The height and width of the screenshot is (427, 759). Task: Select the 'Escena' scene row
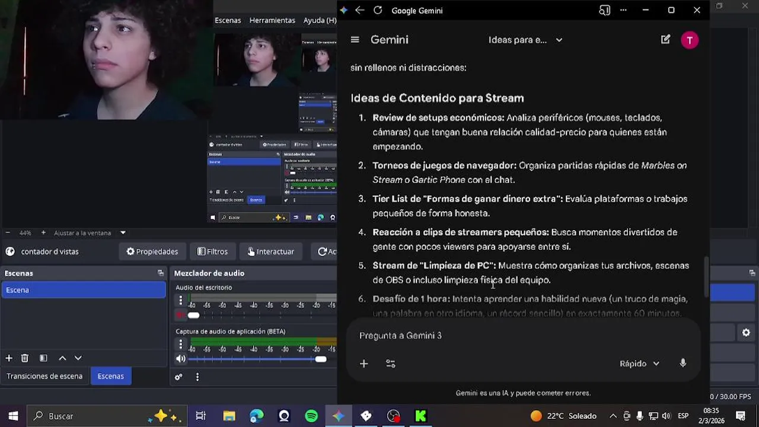[x=83, y=290]
